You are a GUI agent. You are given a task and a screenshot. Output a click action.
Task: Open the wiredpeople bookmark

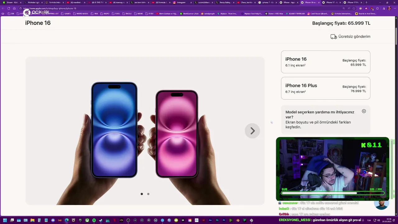[x=208, y=14]
